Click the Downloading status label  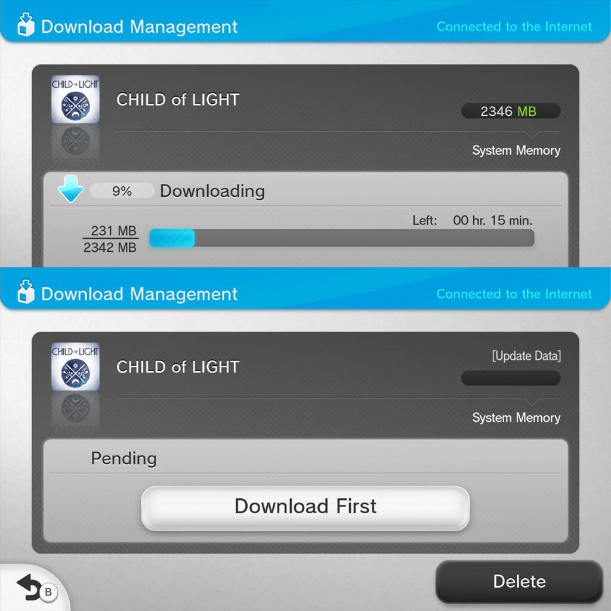(212, 191)
